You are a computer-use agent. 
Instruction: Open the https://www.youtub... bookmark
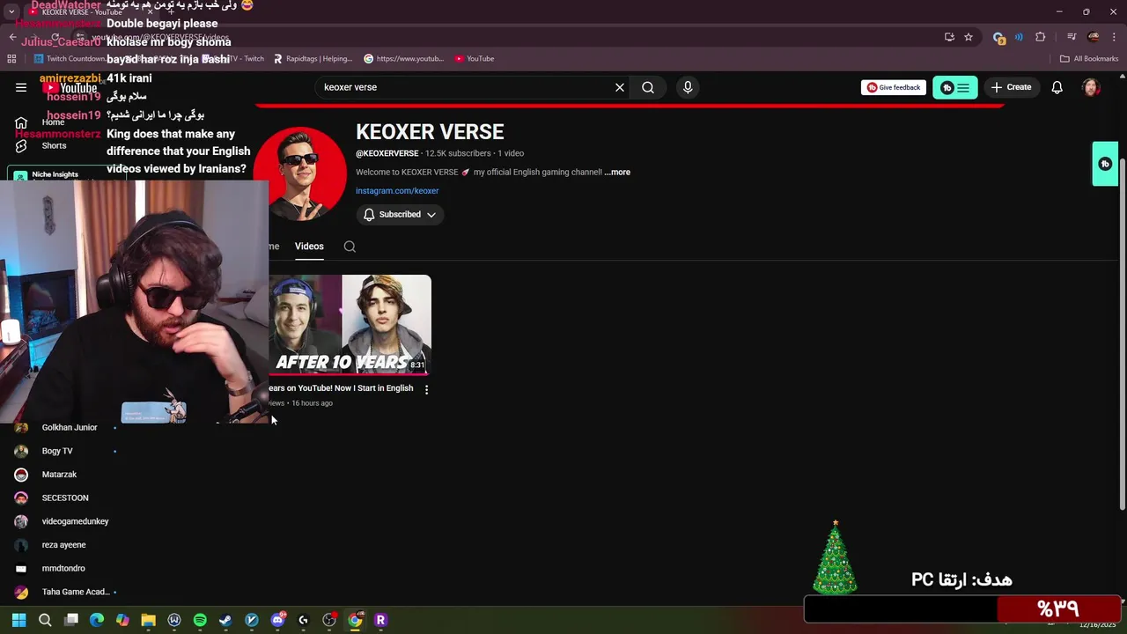click(x=403, y=59)
